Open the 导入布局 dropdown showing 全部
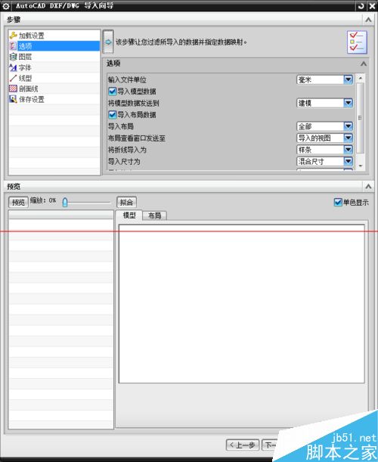378x462 pixels. (x=324, y=126)
